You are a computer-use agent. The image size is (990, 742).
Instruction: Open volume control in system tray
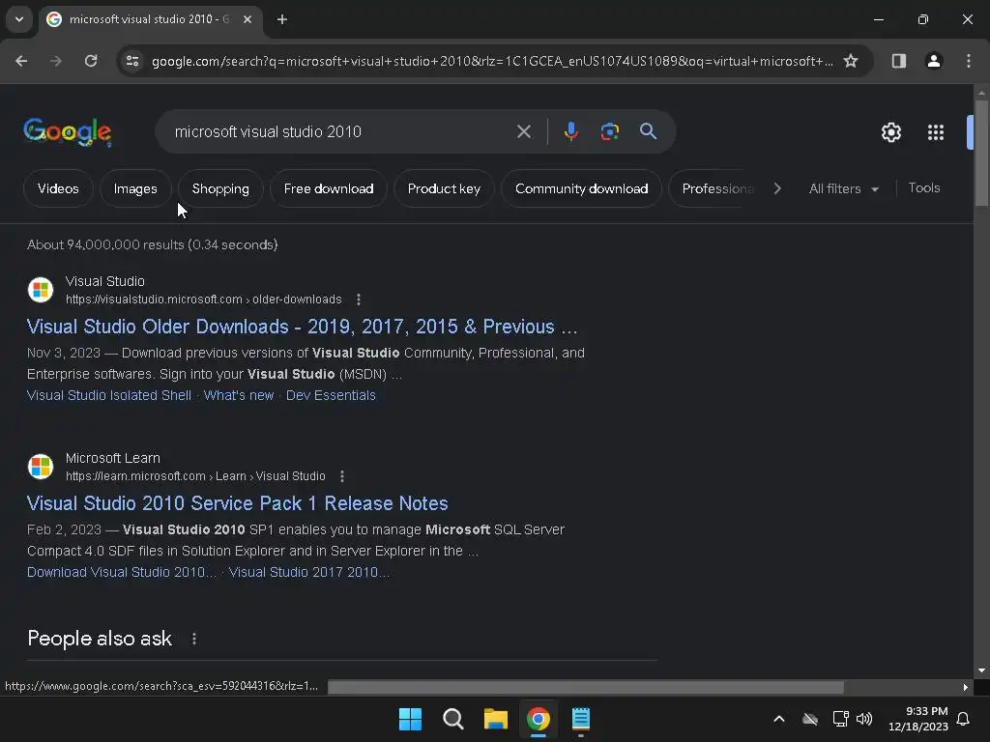(x=864, y=719)
